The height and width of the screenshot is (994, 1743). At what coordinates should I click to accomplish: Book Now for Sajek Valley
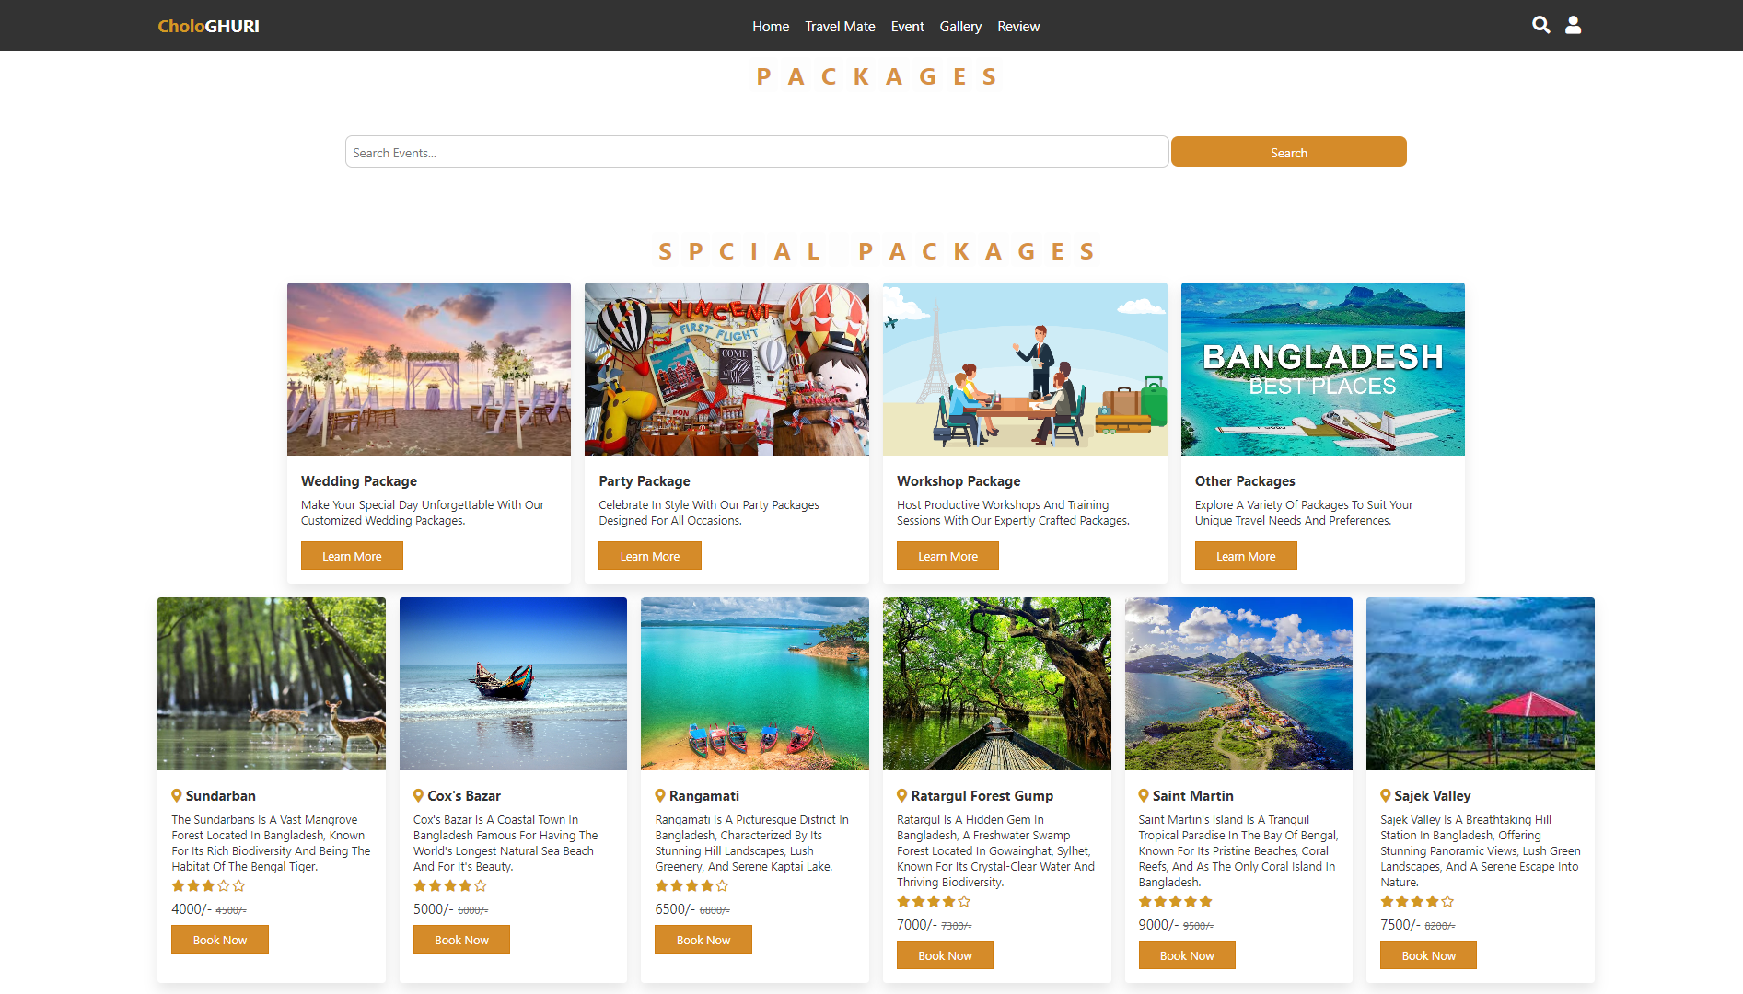coord(1427,954)
